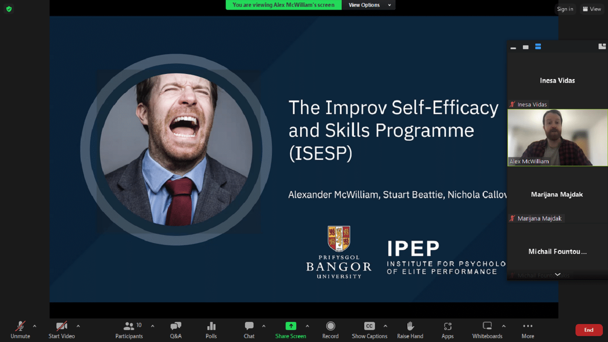
Task: Open the Q&A panel
Action: tap(176, 330)
